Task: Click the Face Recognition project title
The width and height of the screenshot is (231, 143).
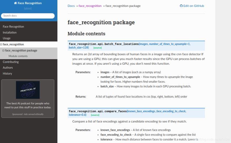Action: (x=29, y=3)
